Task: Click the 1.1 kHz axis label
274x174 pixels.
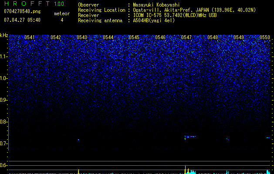Action: tap(3, 57)
